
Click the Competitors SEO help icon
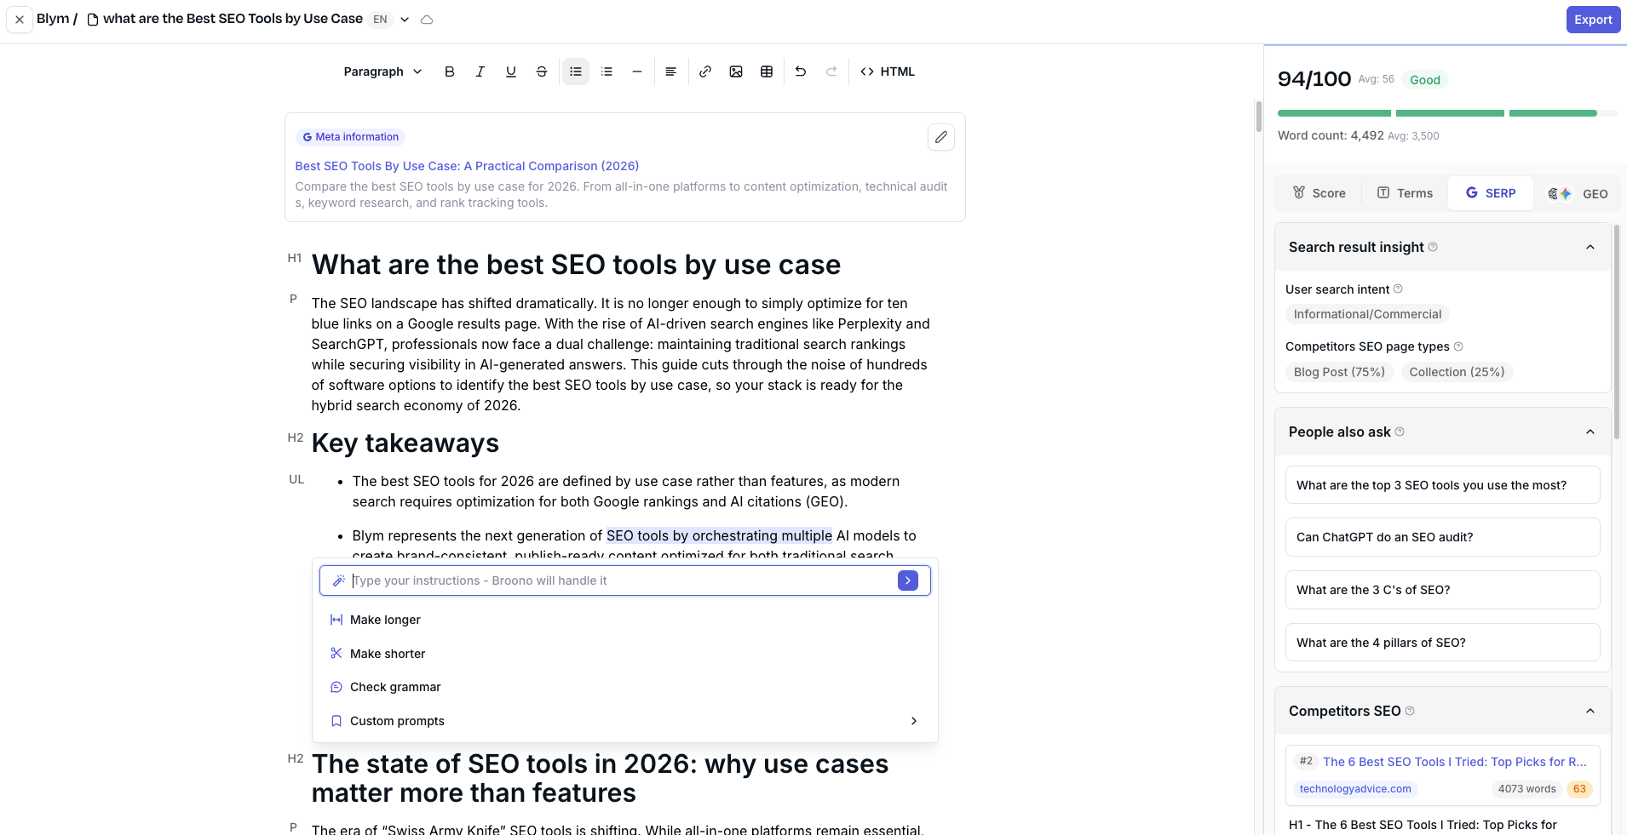[x=1410, y=711]
